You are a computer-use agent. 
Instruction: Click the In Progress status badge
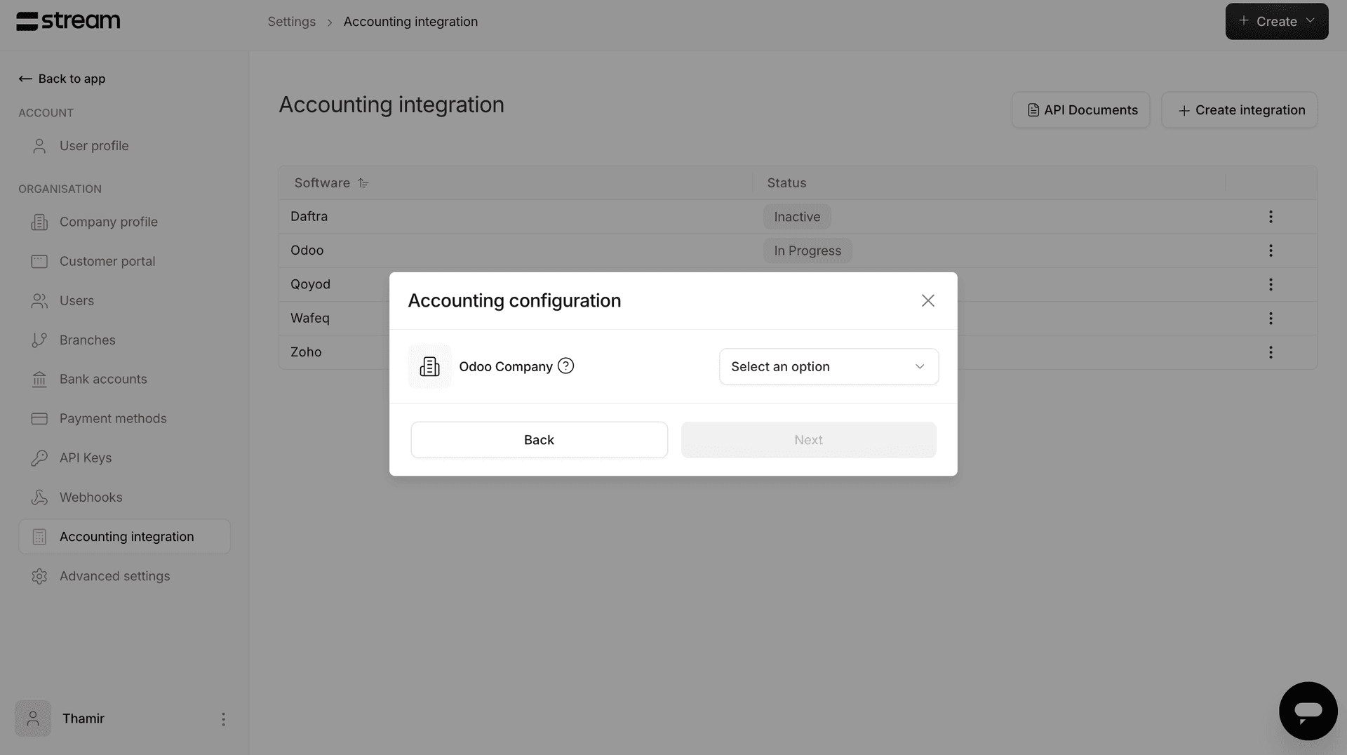807,250
